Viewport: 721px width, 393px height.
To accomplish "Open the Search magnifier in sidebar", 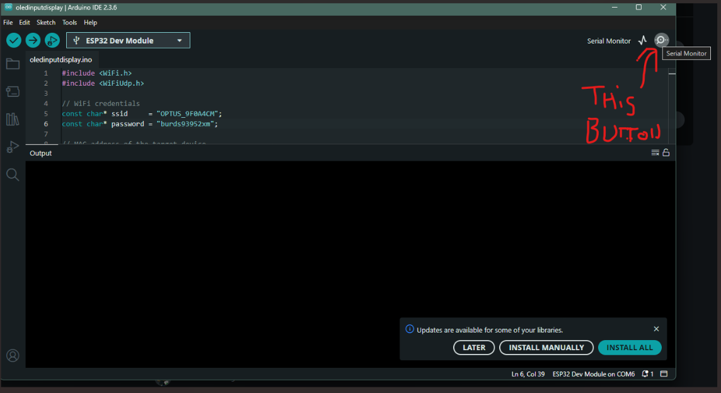I will (x=13, y=174).
